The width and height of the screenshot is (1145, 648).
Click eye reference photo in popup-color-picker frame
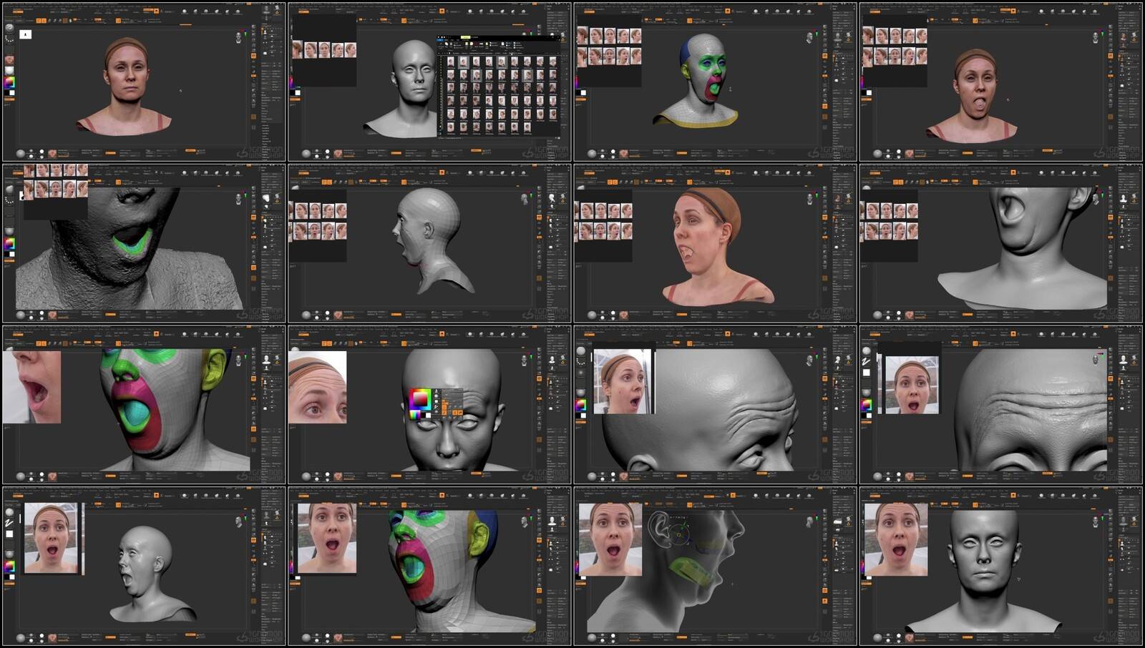(x=318, y=388)
